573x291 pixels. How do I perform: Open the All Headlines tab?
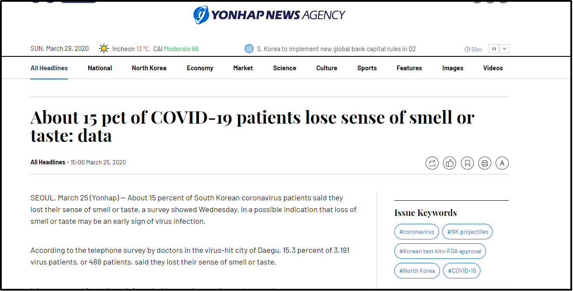coord(49,68)
